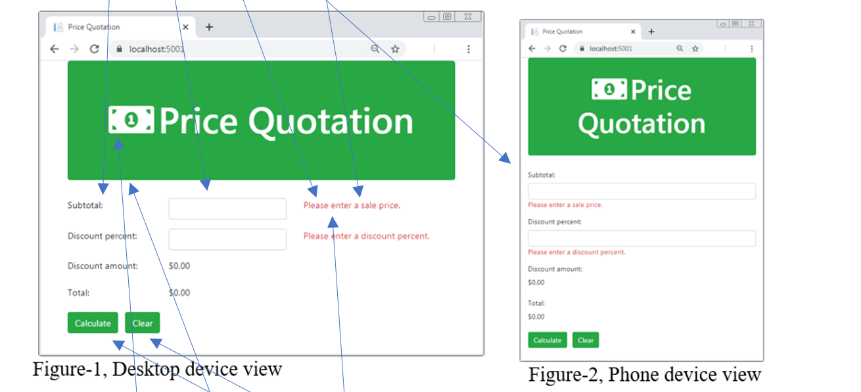861x392 pixels.
Task: Click 'Figure-2, Phone device view' caption
Action: (645, 374)
